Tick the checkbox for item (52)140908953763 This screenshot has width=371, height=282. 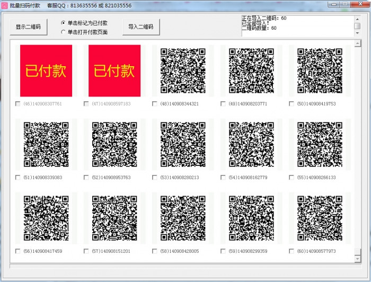[86, 178]
